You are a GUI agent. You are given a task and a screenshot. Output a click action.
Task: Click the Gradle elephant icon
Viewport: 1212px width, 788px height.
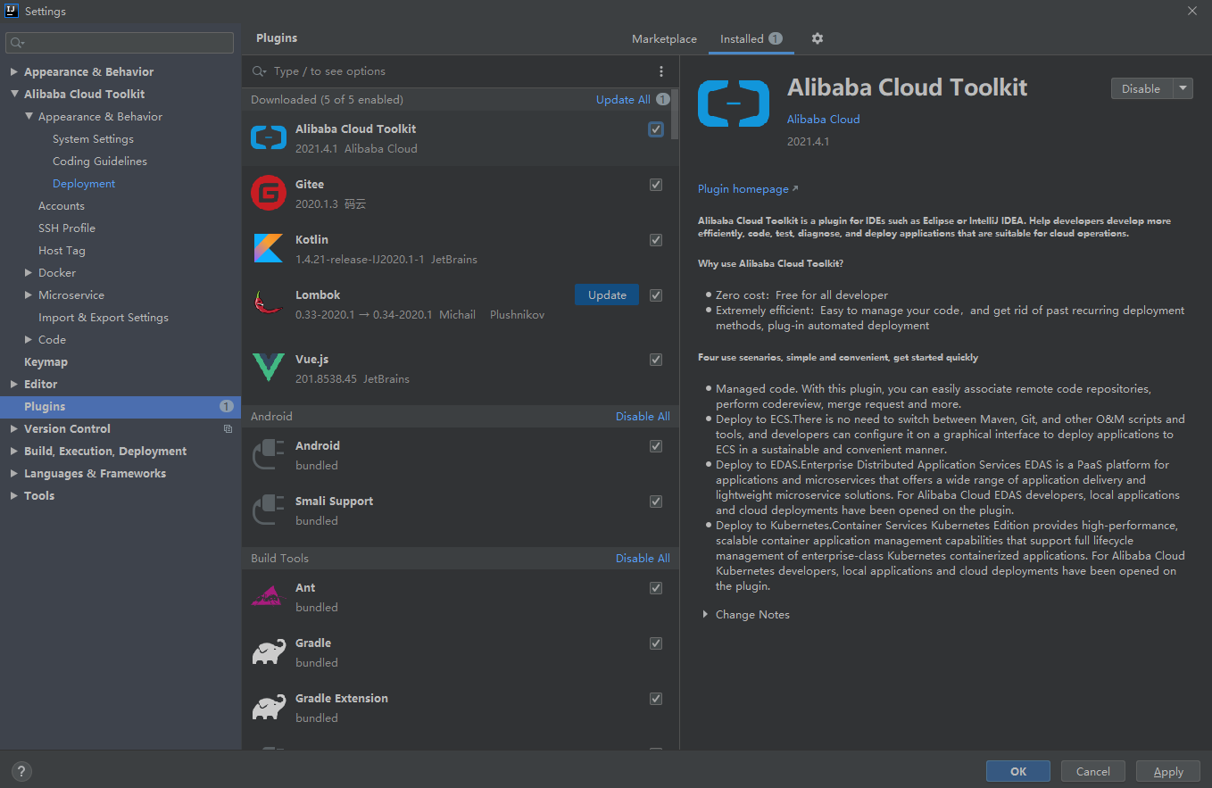269,651
